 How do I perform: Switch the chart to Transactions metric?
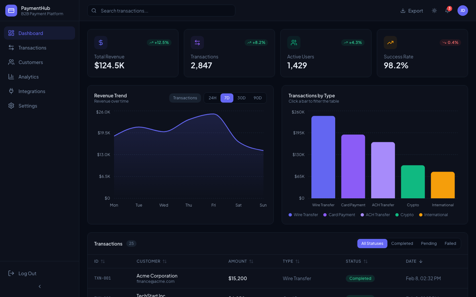tap(185, 98)
